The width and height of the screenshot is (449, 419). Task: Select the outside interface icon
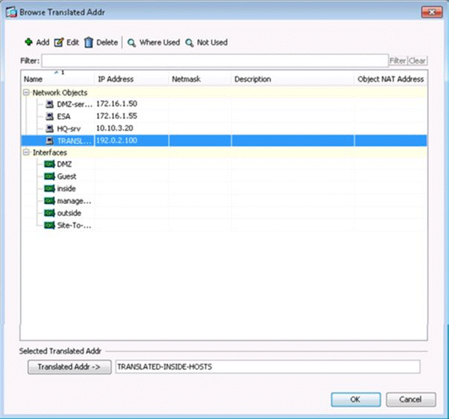[x=50, y=213]
